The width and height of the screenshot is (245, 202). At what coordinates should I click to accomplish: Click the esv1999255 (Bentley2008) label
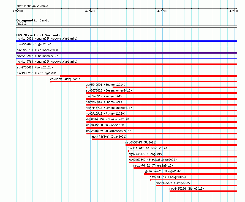[36, 73]
